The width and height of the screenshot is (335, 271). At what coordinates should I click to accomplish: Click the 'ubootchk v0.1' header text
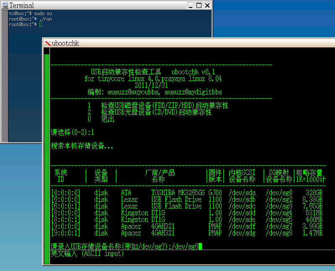(193, 72)
